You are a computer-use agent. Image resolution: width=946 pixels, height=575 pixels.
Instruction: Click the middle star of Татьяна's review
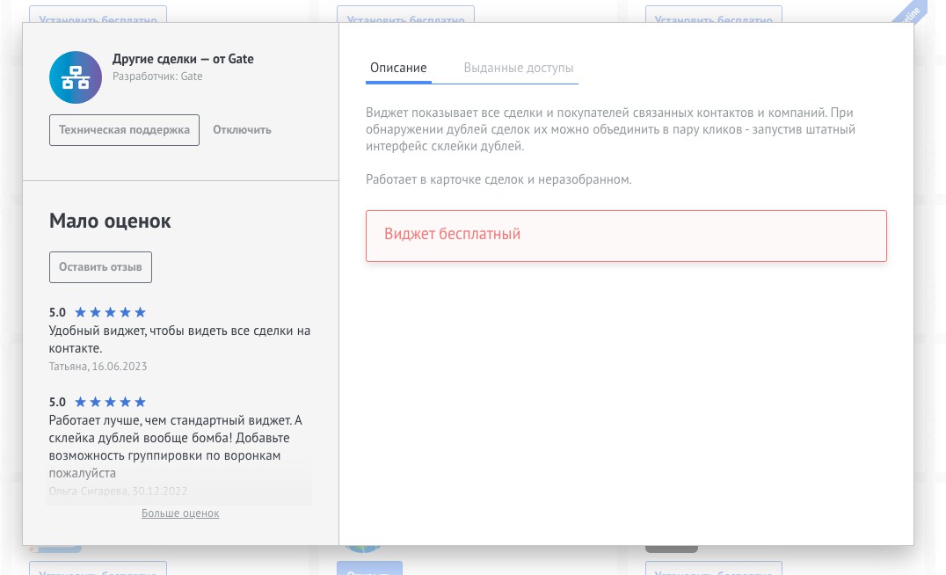click(110, 312)
